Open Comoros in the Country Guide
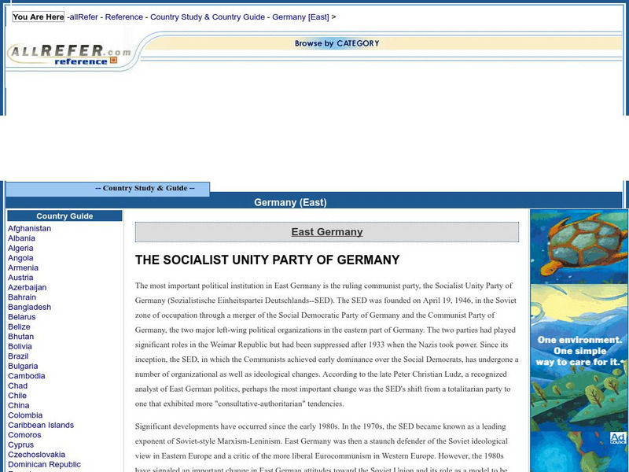The width and height of the screenshot is (629, 472). [24, 435]
